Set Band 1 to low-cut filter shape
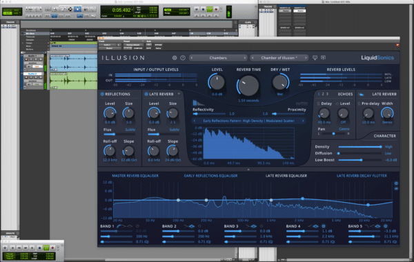Image resolution: width=414 pixels, height=262 pixels. click(x=119, y=226)
